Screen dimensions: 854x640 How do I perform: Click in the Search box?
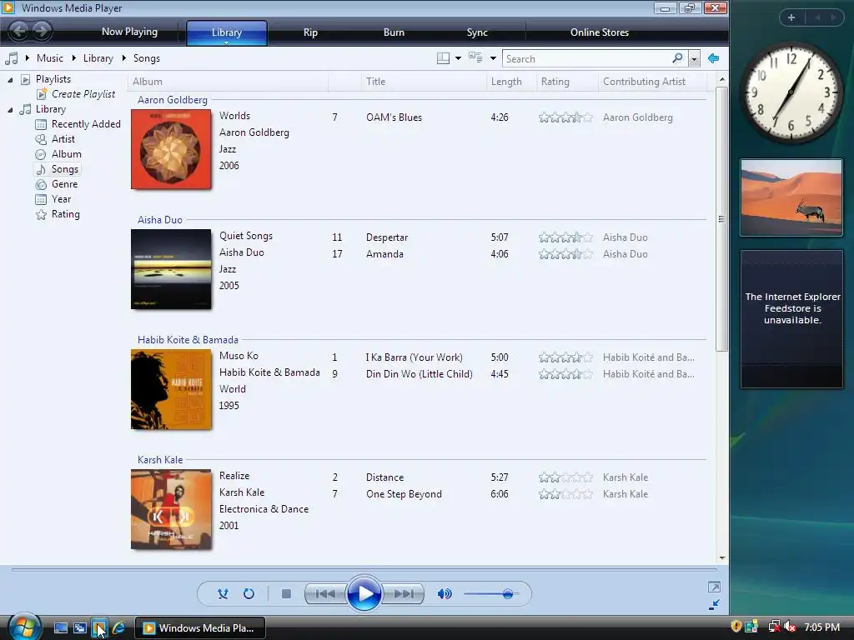coord(587,59)
